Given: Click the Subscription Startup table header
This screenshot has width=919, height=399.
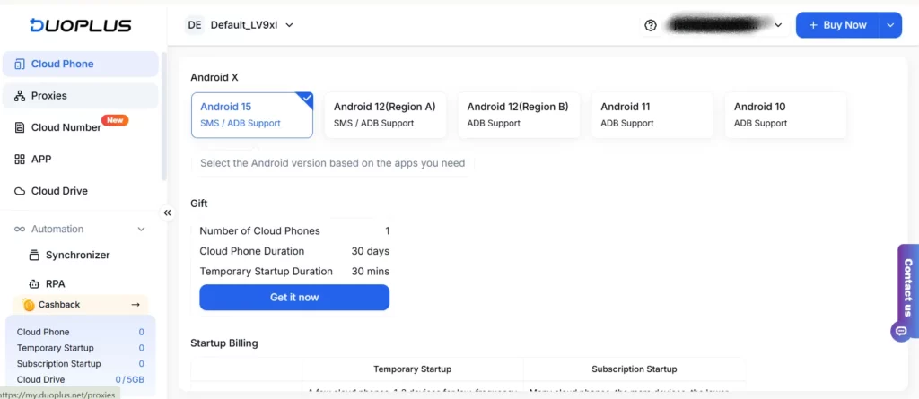Looking at the screenshot, I should pyautogui.click(x=635, y=369).
